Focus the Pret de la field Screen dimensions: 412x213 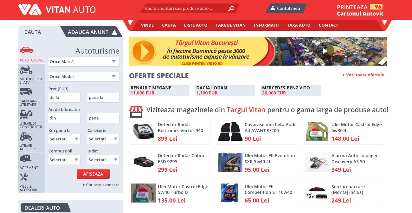tap(64, 97)
